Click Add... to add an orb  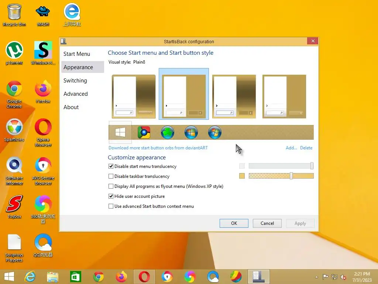point(291,148)
